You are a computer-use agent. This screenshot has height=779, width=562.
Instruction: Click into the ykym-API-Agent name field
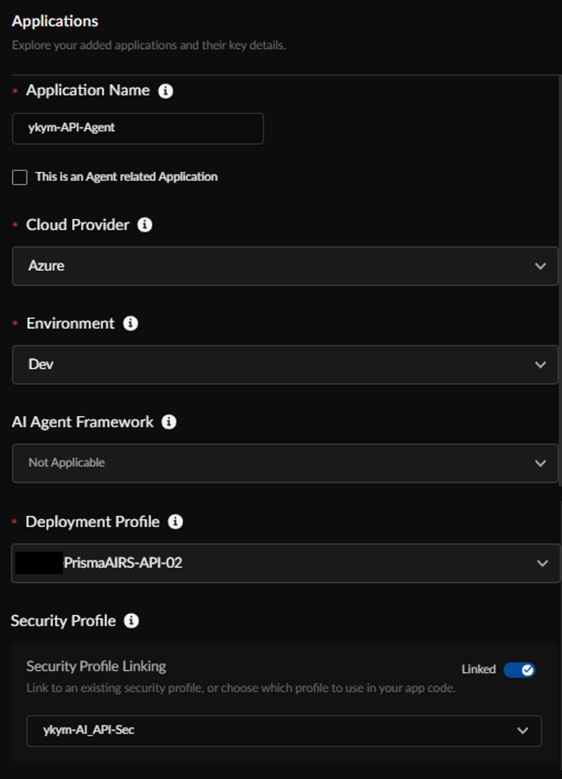[x=138, y=128]
